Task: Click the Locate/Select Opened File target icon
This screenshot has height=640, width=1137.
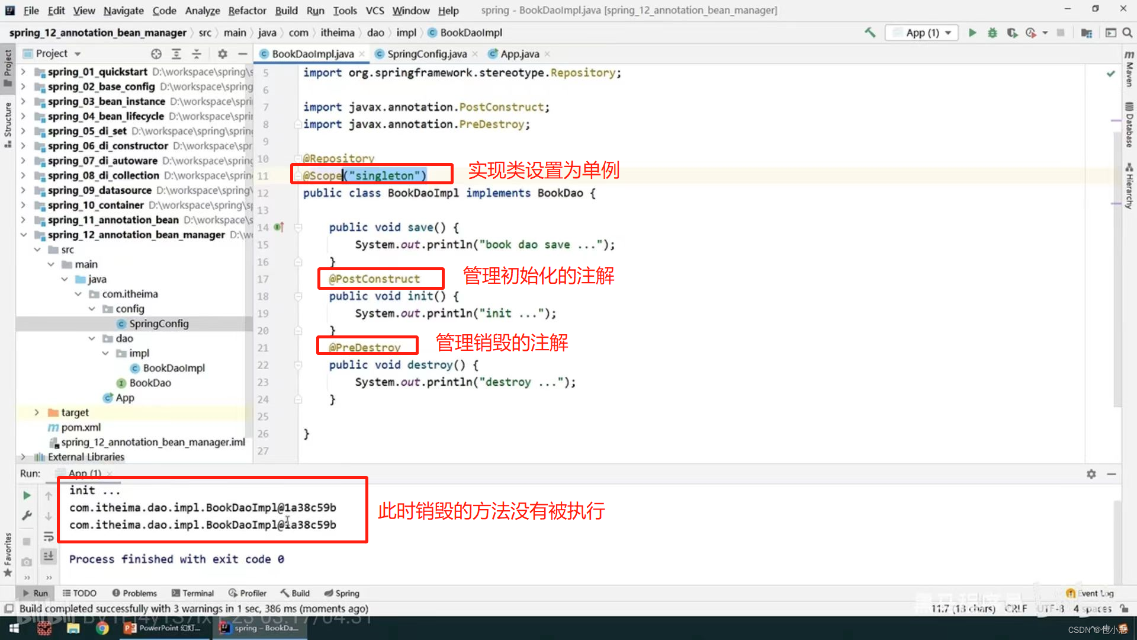Action: pyautogui.click(x=156, y=54)
